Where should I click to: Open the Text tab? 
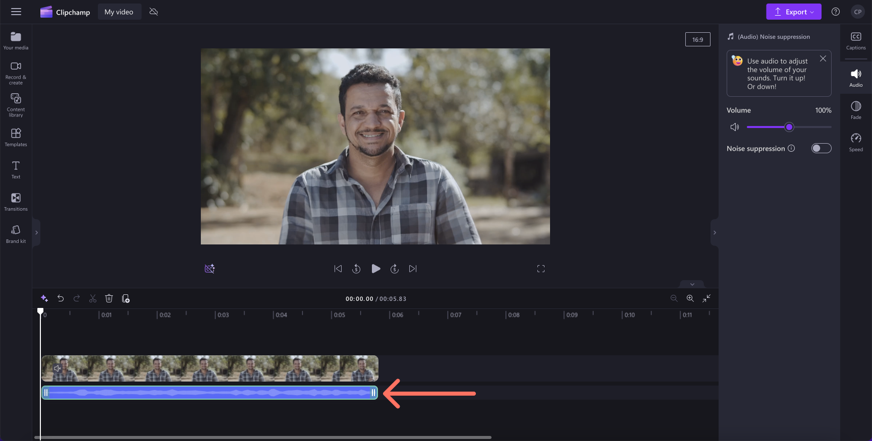(16, 169)
